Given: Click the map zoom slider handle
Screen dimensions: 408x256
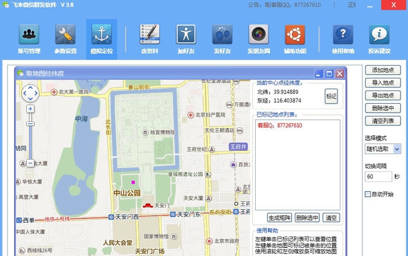Looking at the screenshot, I should click(x=30, y=124).
